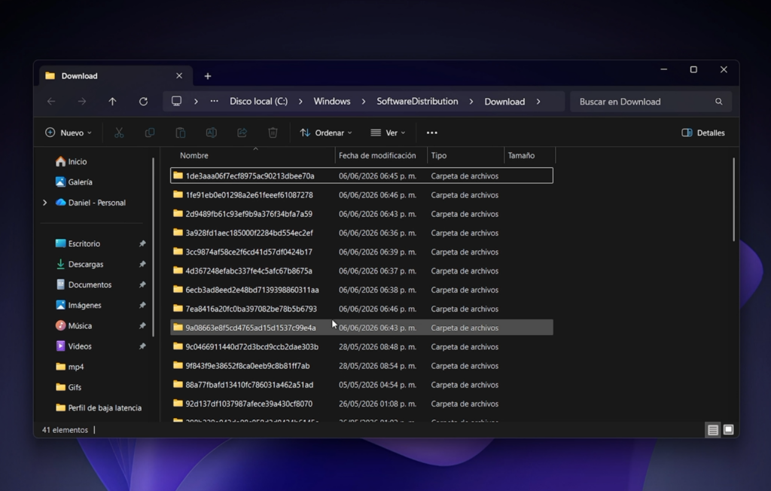
Task: Click the PC monitor icon in address bar
Action: (x=176, y=101)
